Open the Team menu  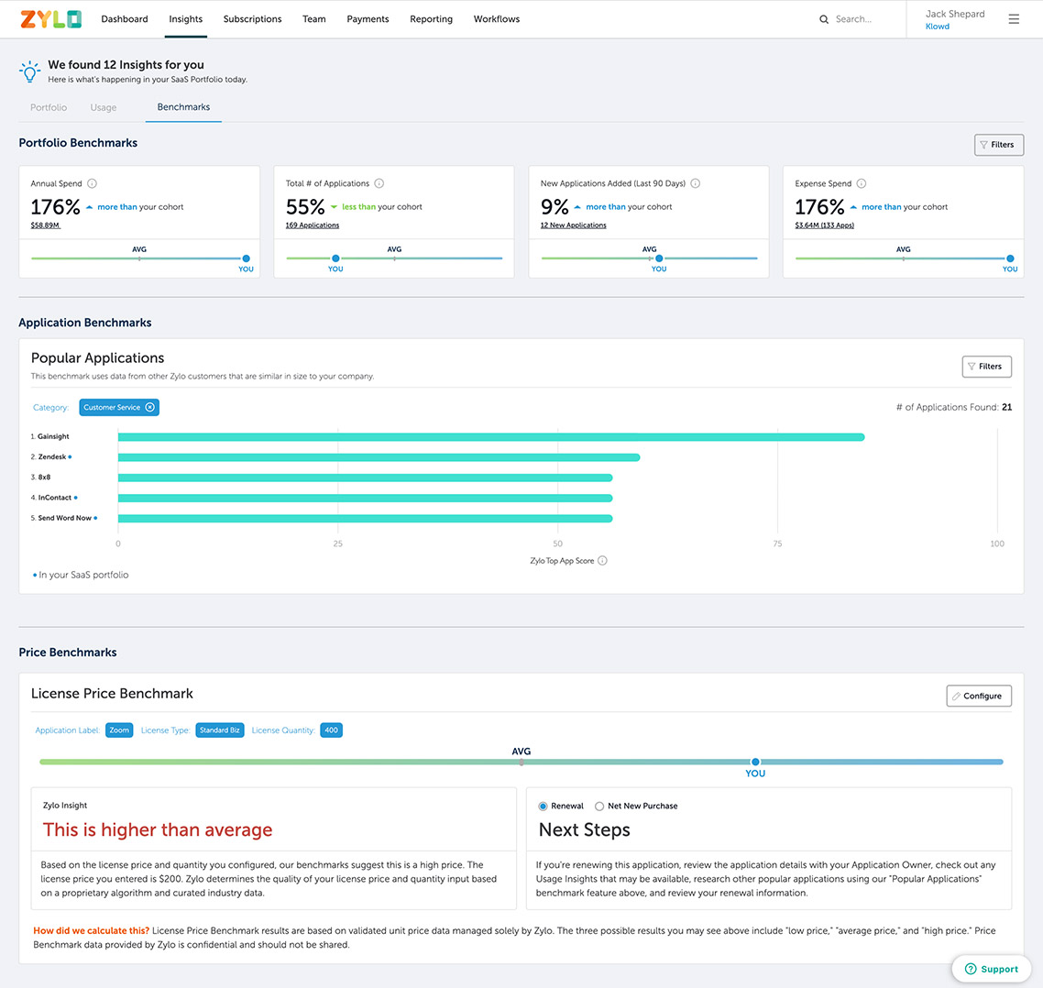pyautogui.click(x=314, y=19)
